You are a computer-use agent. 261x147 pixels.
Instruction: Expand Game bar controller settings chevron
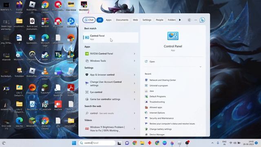click(135, 99)
